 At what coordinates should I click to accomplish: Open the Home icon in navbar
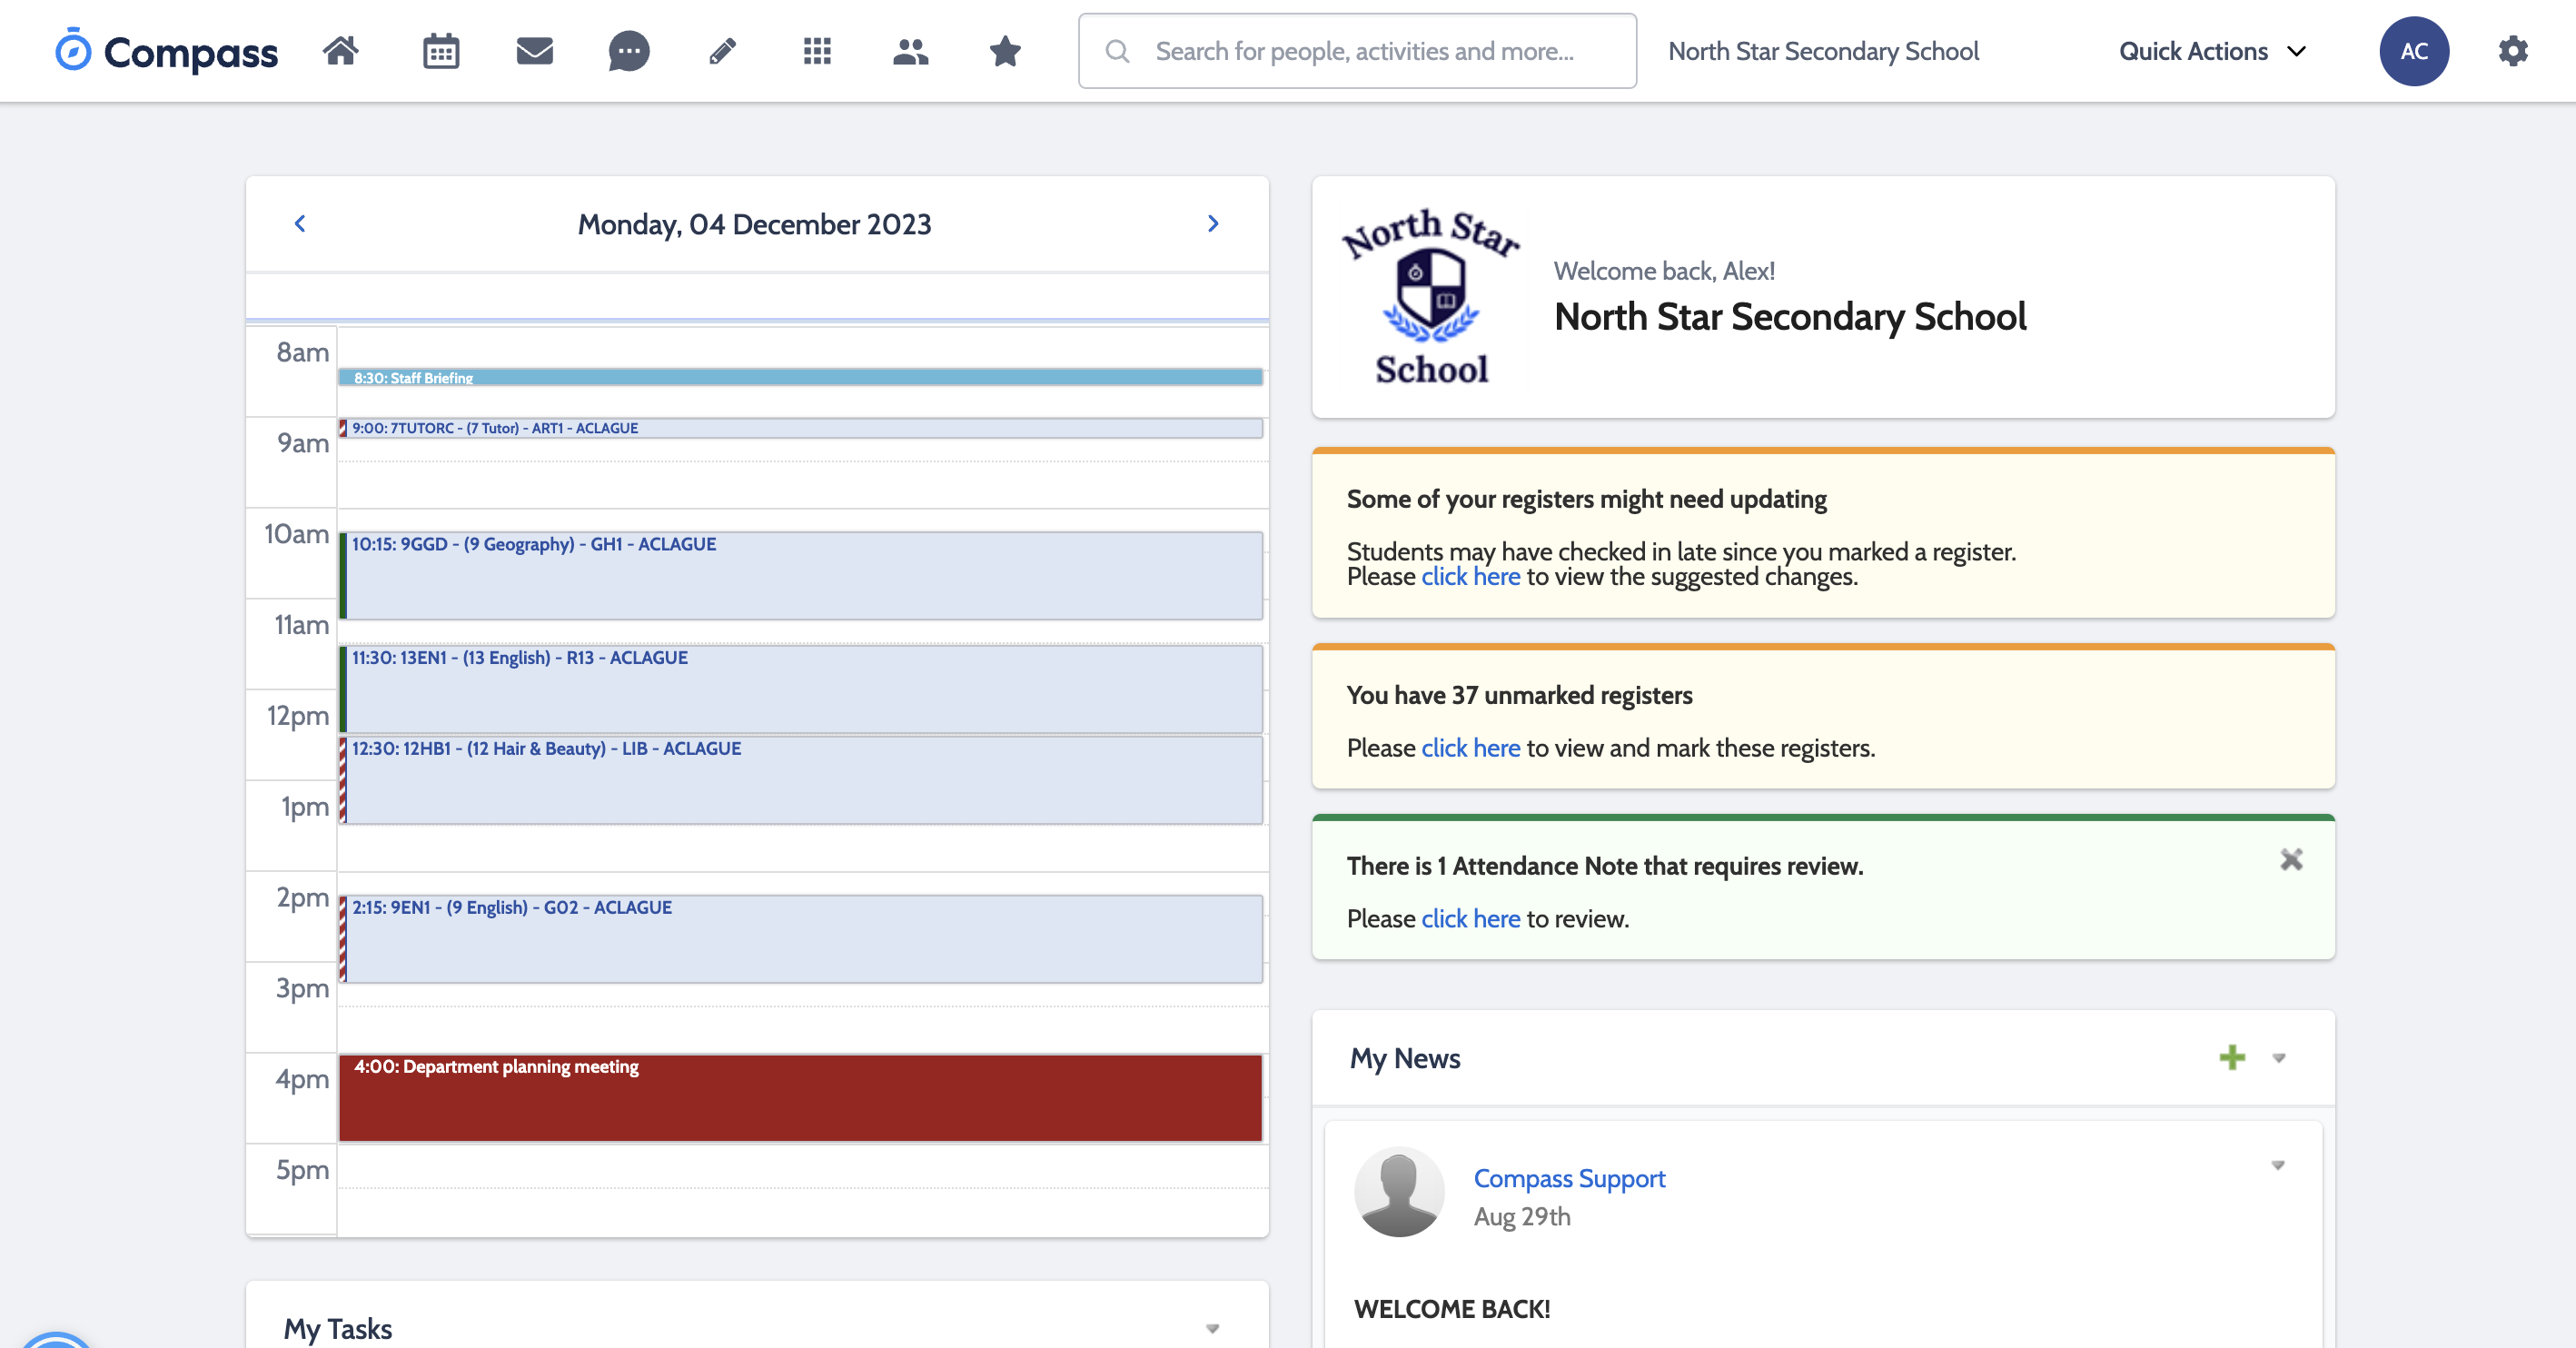tap(341, 51)
